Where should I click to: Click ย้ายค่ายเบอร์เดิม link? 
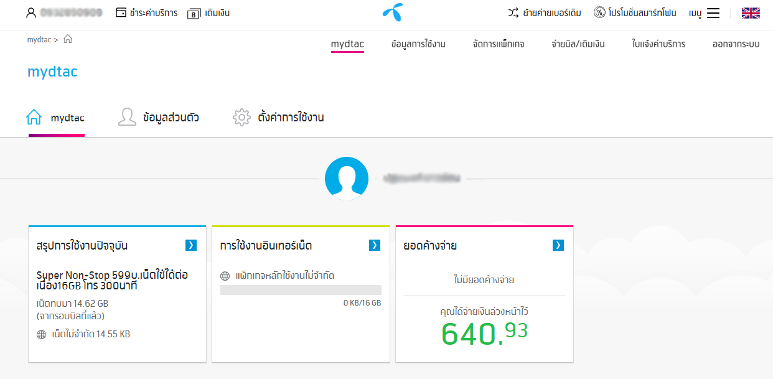pyautogui.click(x=552, y=12)
